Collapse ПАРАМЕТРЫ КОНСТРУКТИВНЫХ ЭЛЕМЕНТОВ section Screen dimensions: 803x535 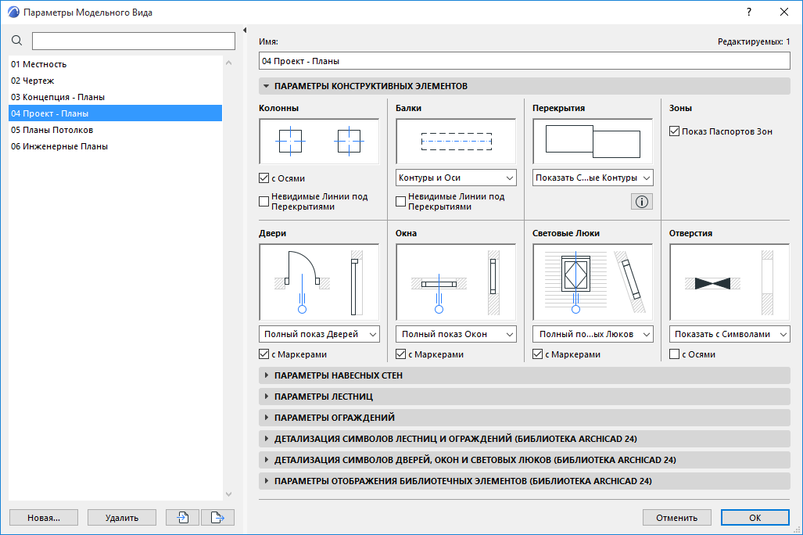(266, 84)
